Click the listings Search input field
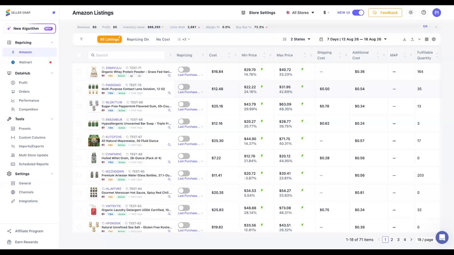Image resolution: width=454 pixels, height=255 pixels. click(x=127, y=55)
